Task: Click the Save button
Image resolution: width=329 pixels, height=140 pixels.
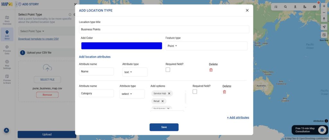Action: click(164, 127)
